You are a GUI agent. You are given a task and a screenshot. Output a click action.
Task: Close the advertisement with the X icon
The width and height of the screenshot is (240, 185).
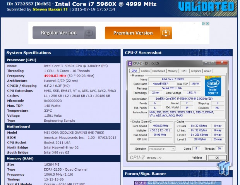(x=207, y=24)
